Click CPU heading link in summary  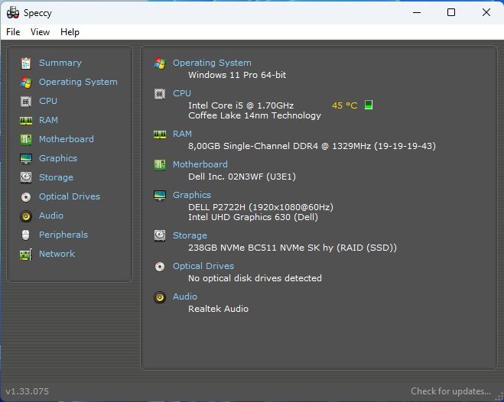click(181, 93)
